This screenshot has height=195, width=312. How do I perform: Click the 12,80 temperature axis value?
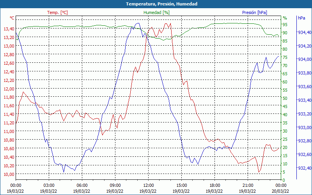tap(9, 55)
